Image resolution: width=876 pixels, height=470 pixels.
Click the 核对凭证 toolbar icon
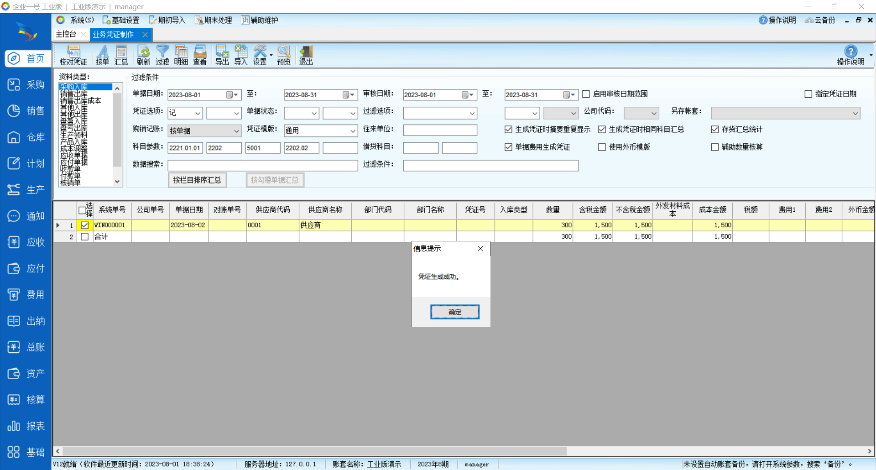point(73,55)
